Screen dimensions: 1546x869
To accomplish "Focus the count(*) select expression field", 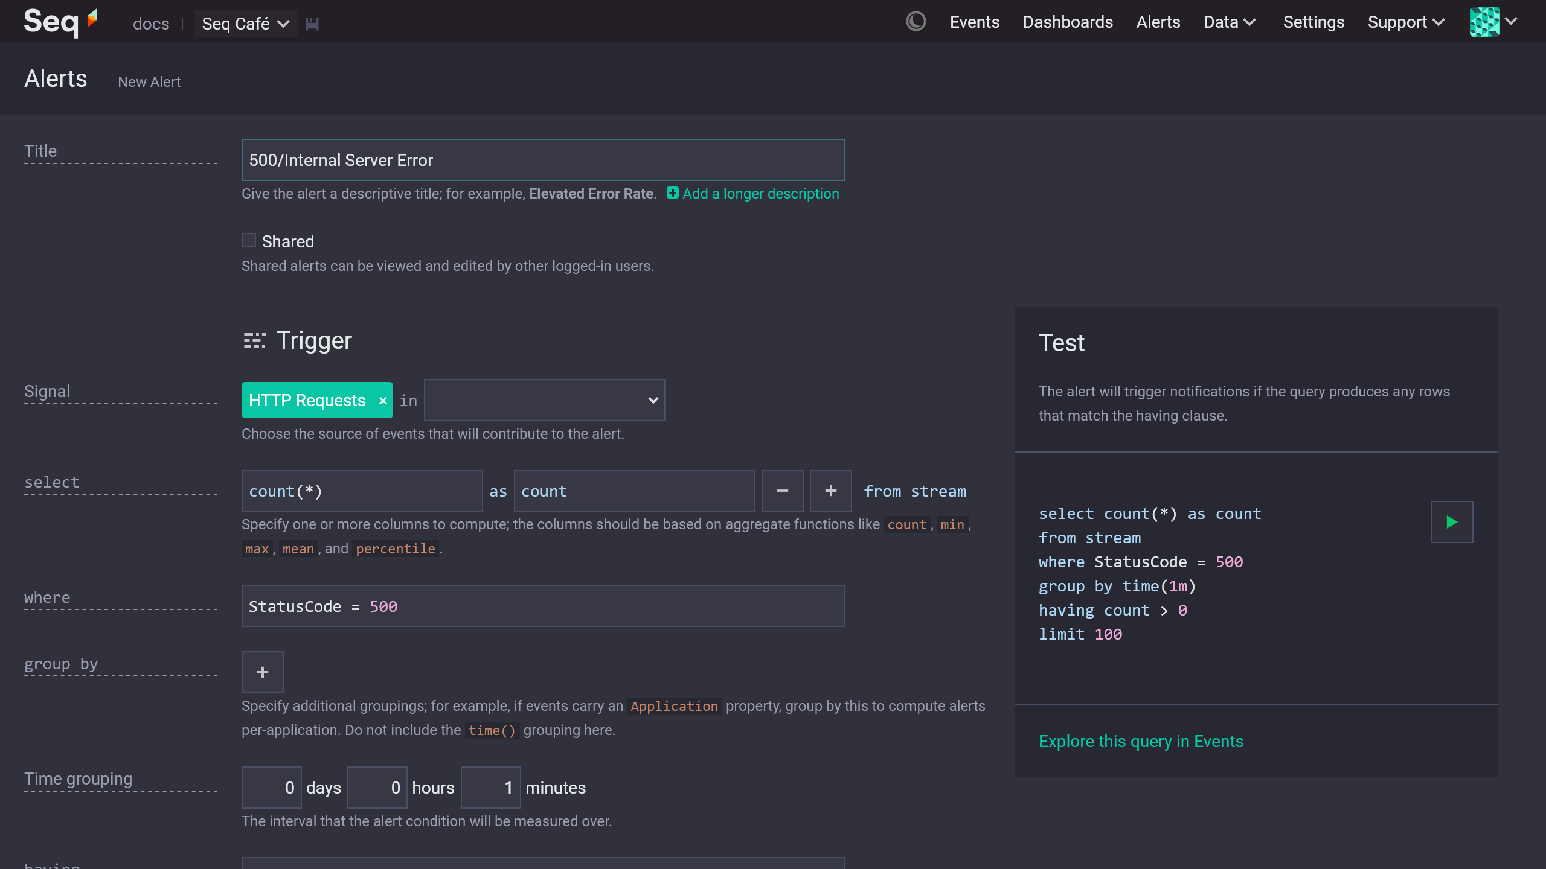I will coord(362,491).
